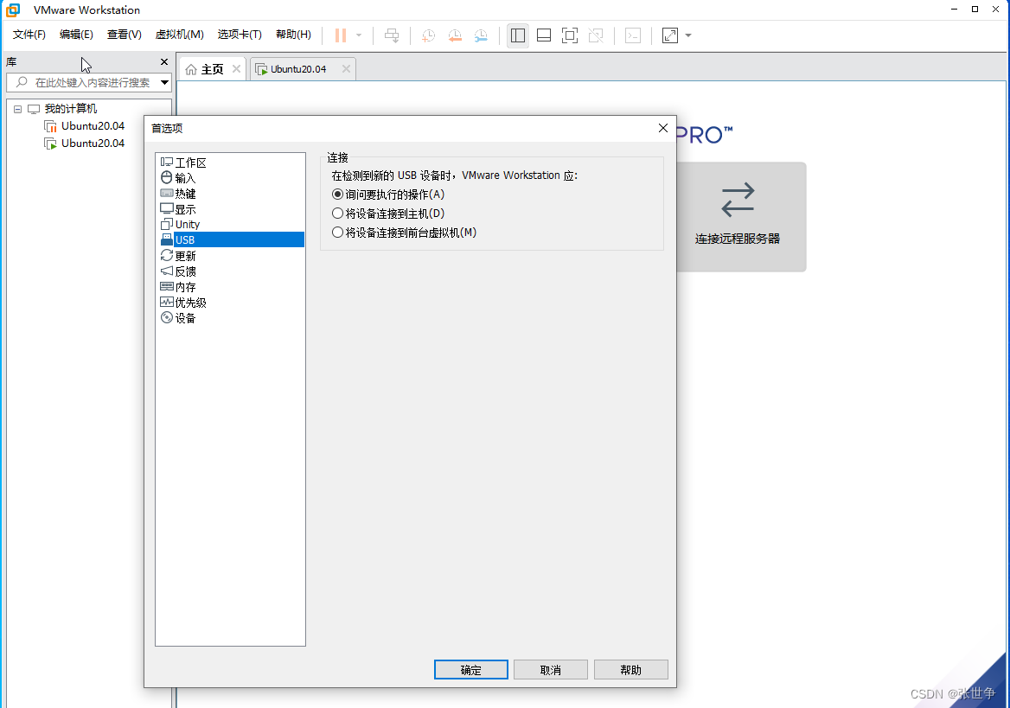Open the 帮助(H) menu

click(293, 35)
